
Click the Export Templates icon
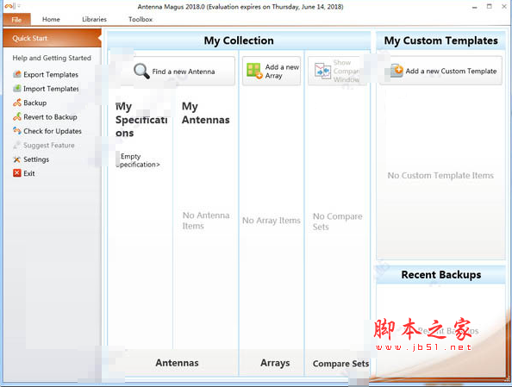pyautogui.click(x=17, y=74)
